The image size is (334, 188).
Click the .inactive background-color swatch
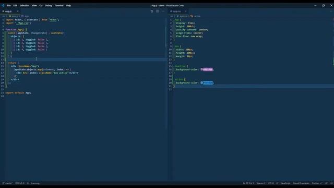point(201,69)
